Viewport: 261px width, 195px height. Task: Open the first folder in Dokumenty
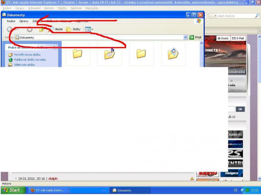click(x=77, y=54)
